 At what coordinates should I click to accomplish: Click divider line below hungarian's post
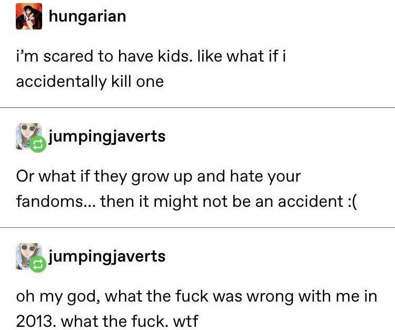(x=197, y=108)
